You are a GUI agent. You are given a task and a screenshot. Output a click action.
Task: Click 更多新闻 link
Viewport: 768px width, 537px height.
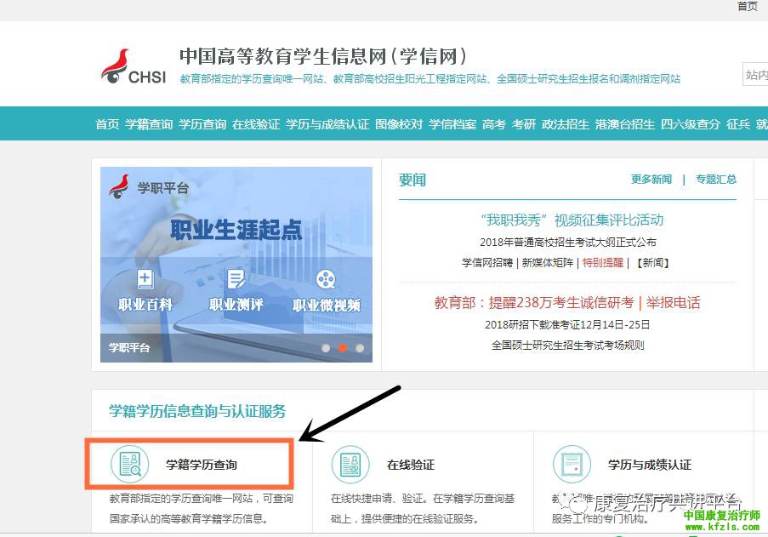(651, 180)
